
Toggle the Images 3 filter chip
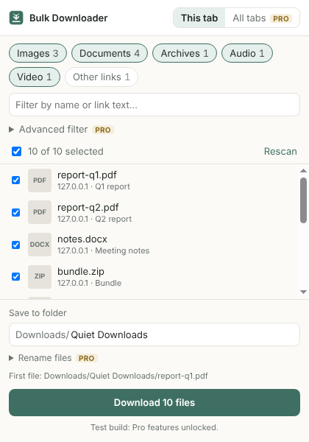point(38,53)
